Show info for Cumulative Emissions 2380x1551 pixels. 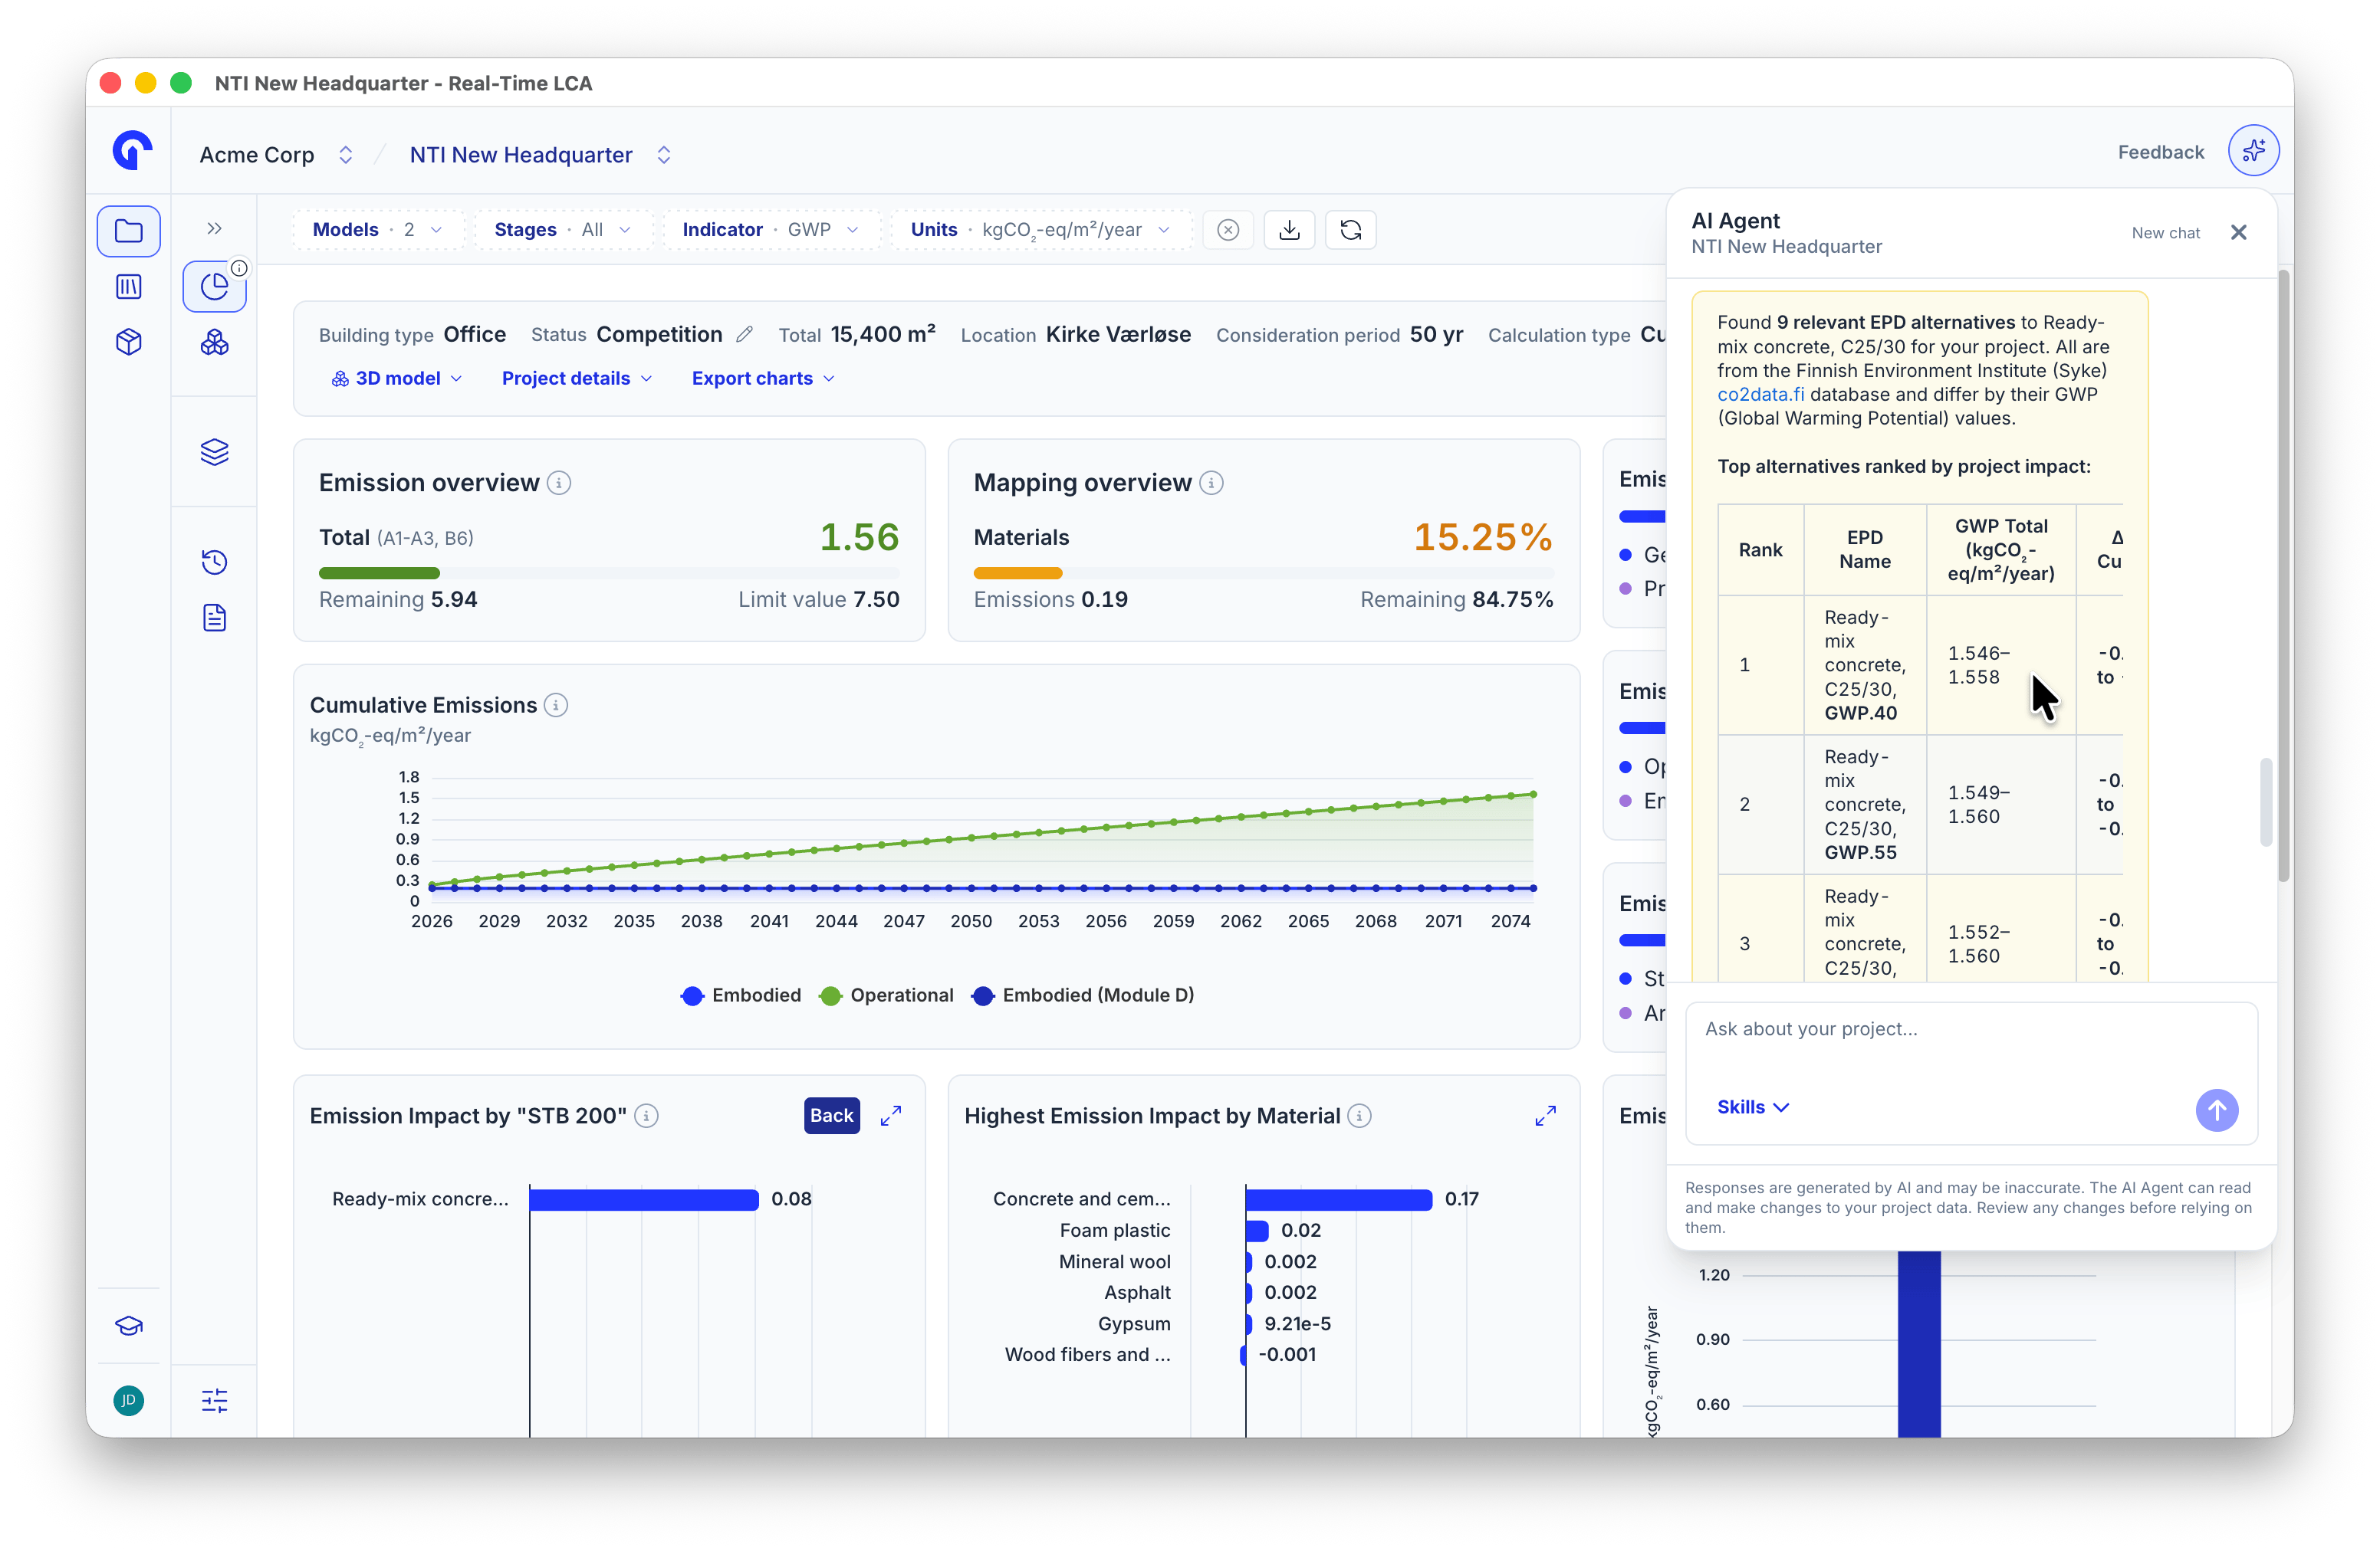556,706
